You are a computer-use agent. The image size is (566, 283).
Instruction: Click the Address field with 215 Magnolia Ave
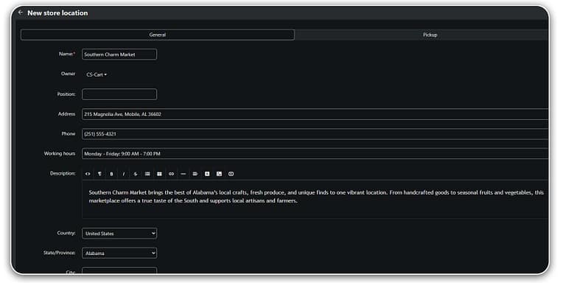click(x=315, y=114)
